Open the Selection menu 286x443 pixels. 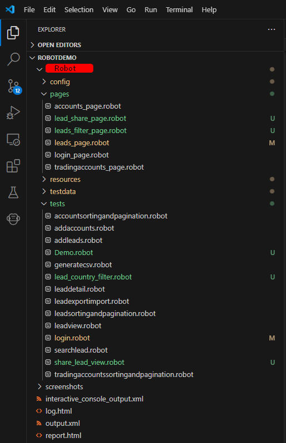[79, 10]
